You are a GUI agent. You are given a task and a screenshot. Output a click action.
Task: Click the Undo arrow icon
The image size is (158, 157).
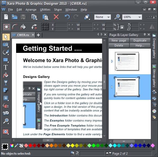coord(67,17)
